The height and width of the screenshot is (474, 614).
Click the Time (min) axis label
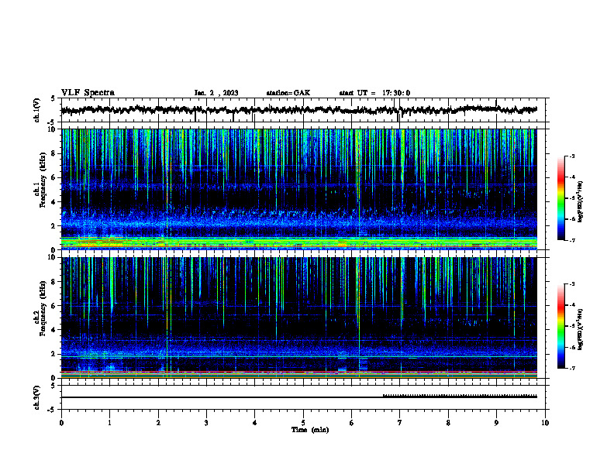coord(310,430)
